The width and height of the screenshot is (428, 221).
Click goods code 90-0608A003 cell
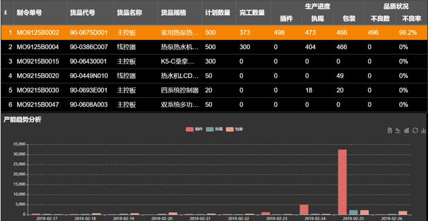pyautogui.click(x=89, y=104)
